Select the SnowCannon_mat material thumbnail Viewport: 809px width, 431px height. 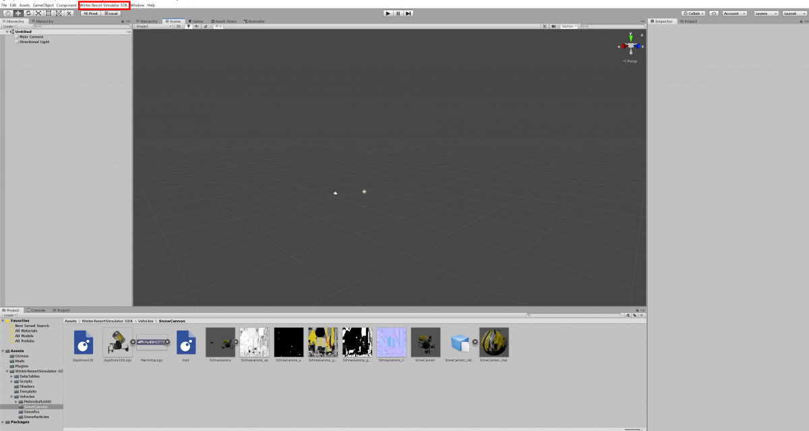[x=494, y=343]
